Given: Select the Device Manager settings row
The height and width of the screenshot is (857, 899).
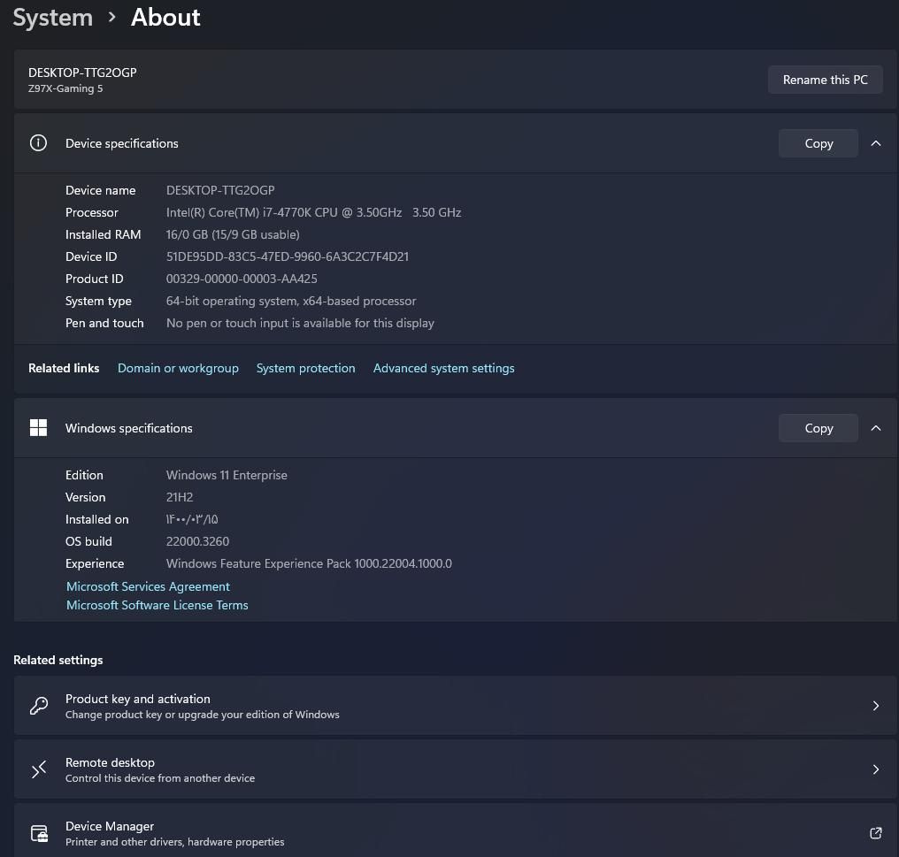Looking at the screenshot, I should coord(455,831).
